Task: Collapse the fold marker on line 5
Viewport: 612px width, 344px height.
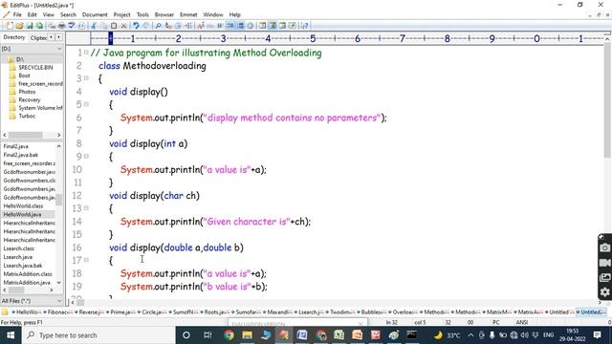Action: click(x=86, y=104)
